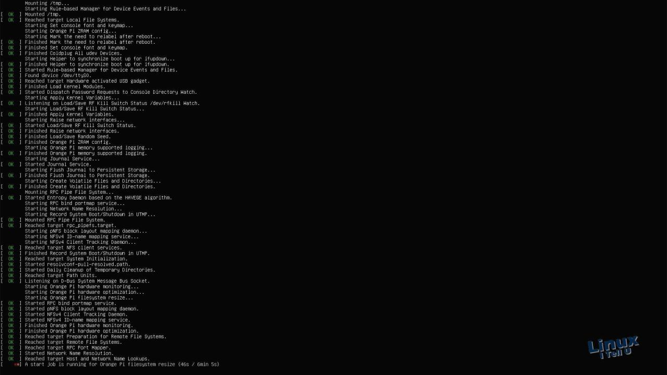Viewport: 667px width, 375px height.
Task: Select 'Reached target RPC Port Mapper.' line
Action: tap(68, 348)
